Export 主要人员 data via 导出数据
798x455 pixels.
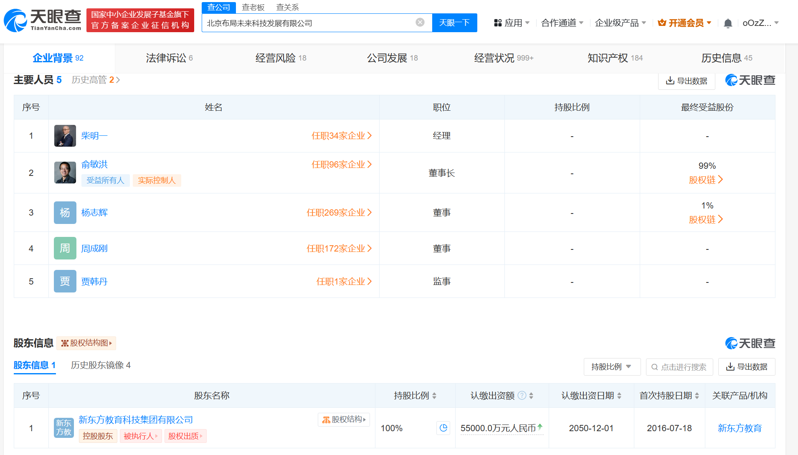tap(687, 81)
